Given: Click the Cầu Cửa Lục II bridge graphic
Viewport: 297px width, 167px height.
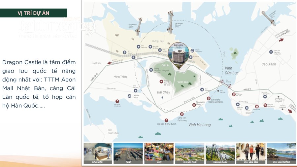Looking at the screenshot, I should coord(171,22).
